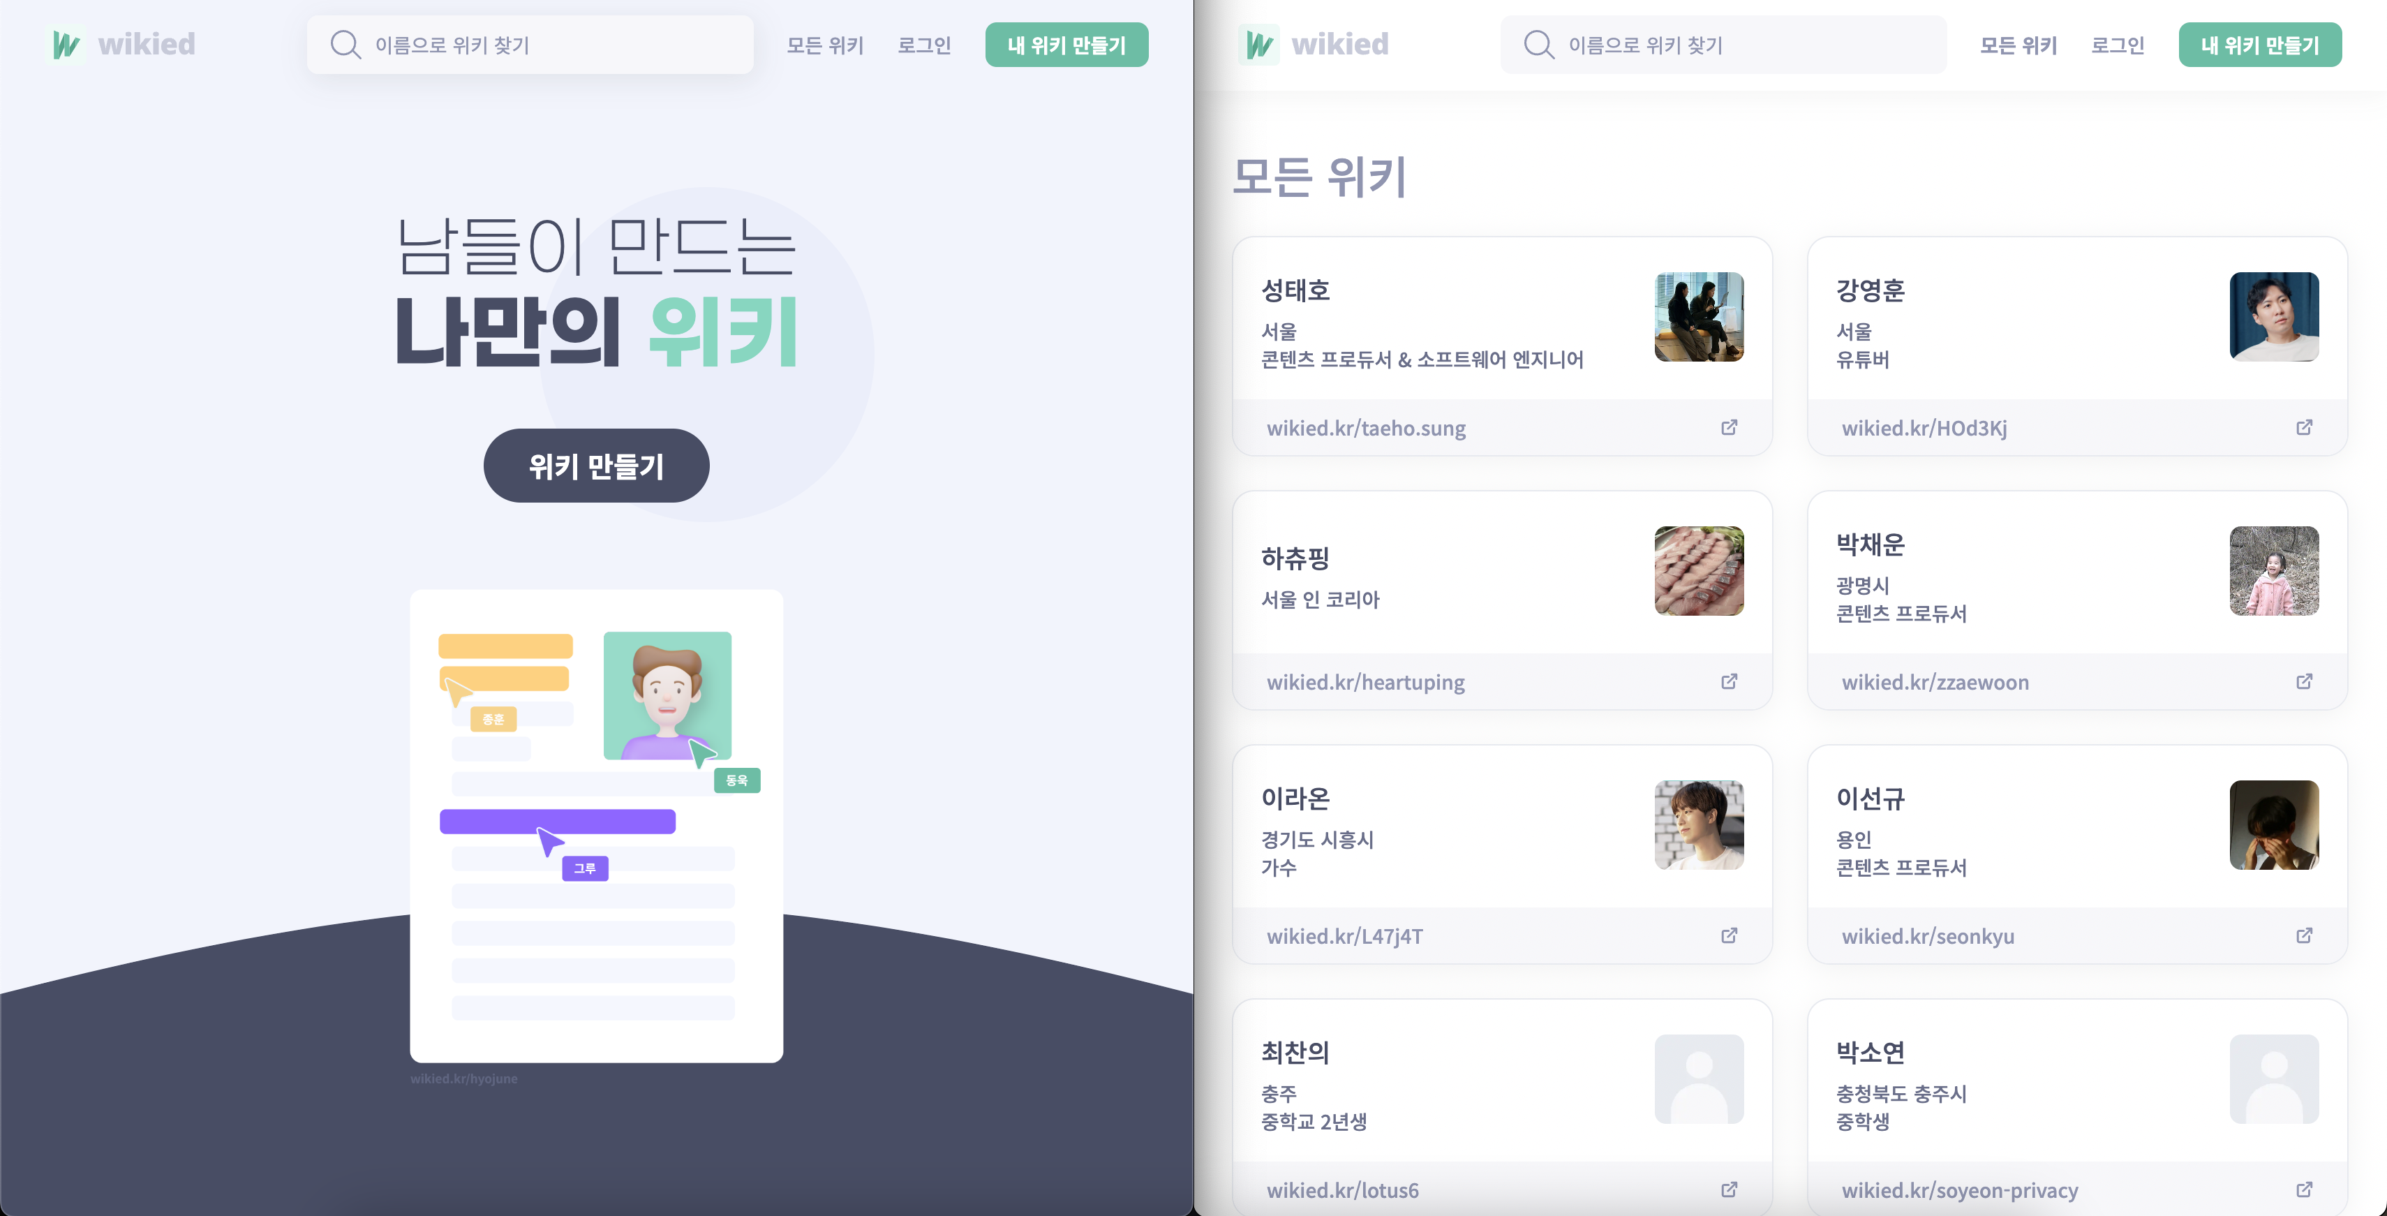Open external link icon for wikied.kr/taeho.sung

coord(1729,427)
